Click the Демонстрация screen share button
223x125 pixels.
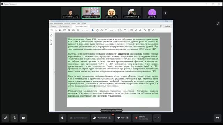[79, 118]
